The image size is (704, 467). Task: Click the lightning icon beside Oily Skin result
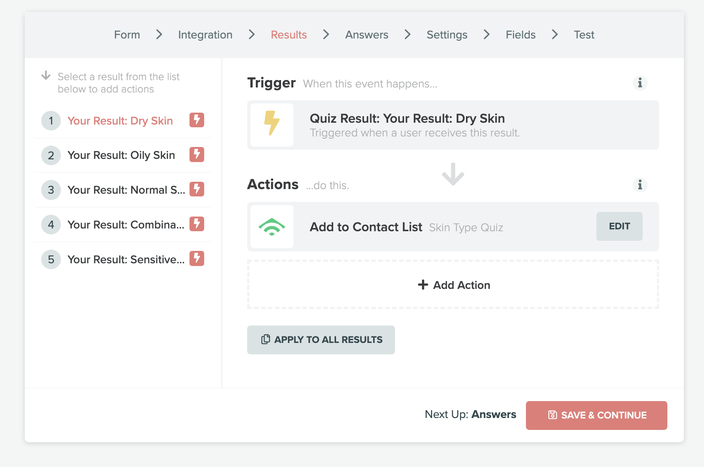coord(197,155)
